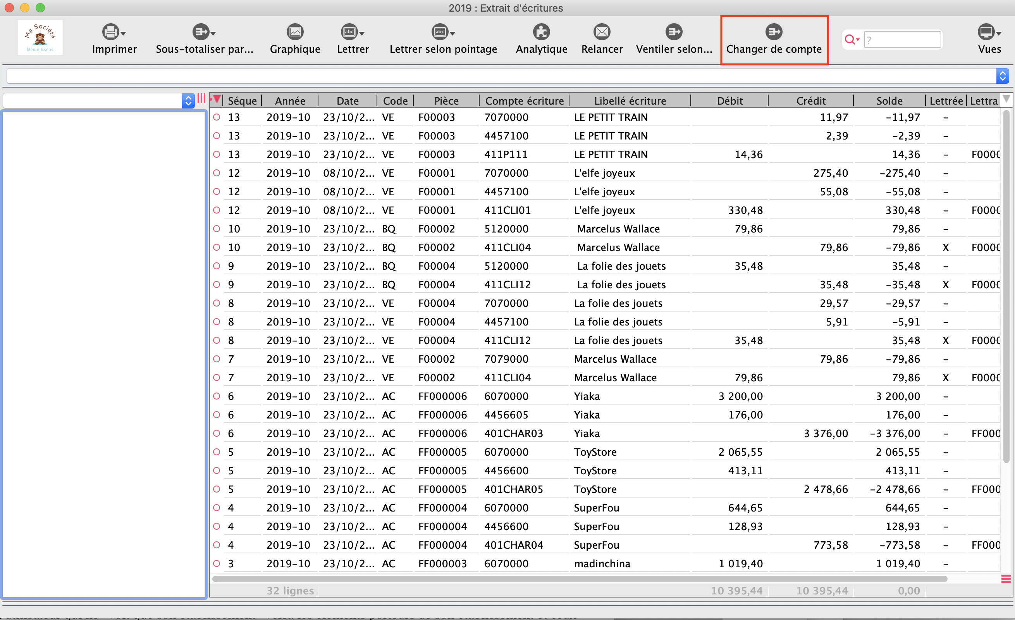This screenshot has width=1015, height=620.
Task: Sort by Pièce column header
Action: coord(446,100)
